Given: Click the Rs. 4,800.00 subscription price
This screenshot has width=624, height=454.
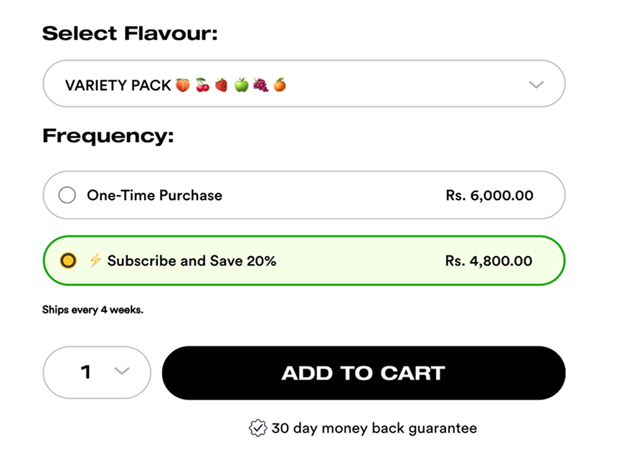Looking at the screenshot, I should click(x=488, y=260).
